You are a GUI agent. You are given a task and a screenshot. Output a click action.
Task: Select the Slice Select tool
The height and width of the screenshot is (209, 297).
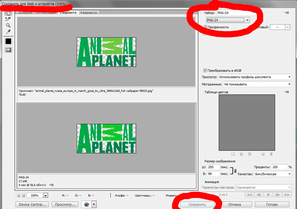click(x=8, y=19)
